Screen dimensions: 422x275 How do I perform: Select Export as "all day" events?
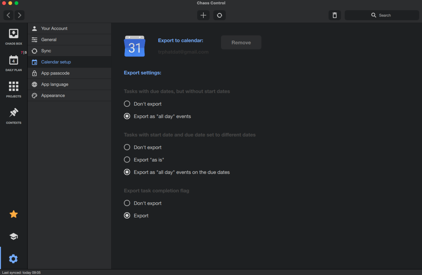127,116
